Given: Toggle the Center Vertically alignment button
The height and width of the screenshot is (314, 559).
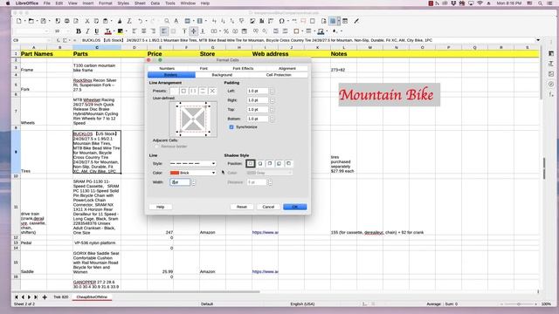Looking at the screenshot, I should click(x=194, y=31).
